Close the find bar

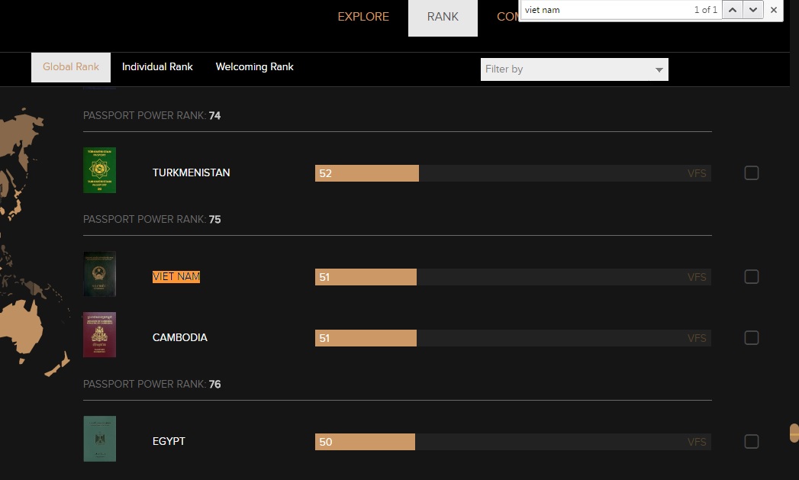[x=774, y=10]
